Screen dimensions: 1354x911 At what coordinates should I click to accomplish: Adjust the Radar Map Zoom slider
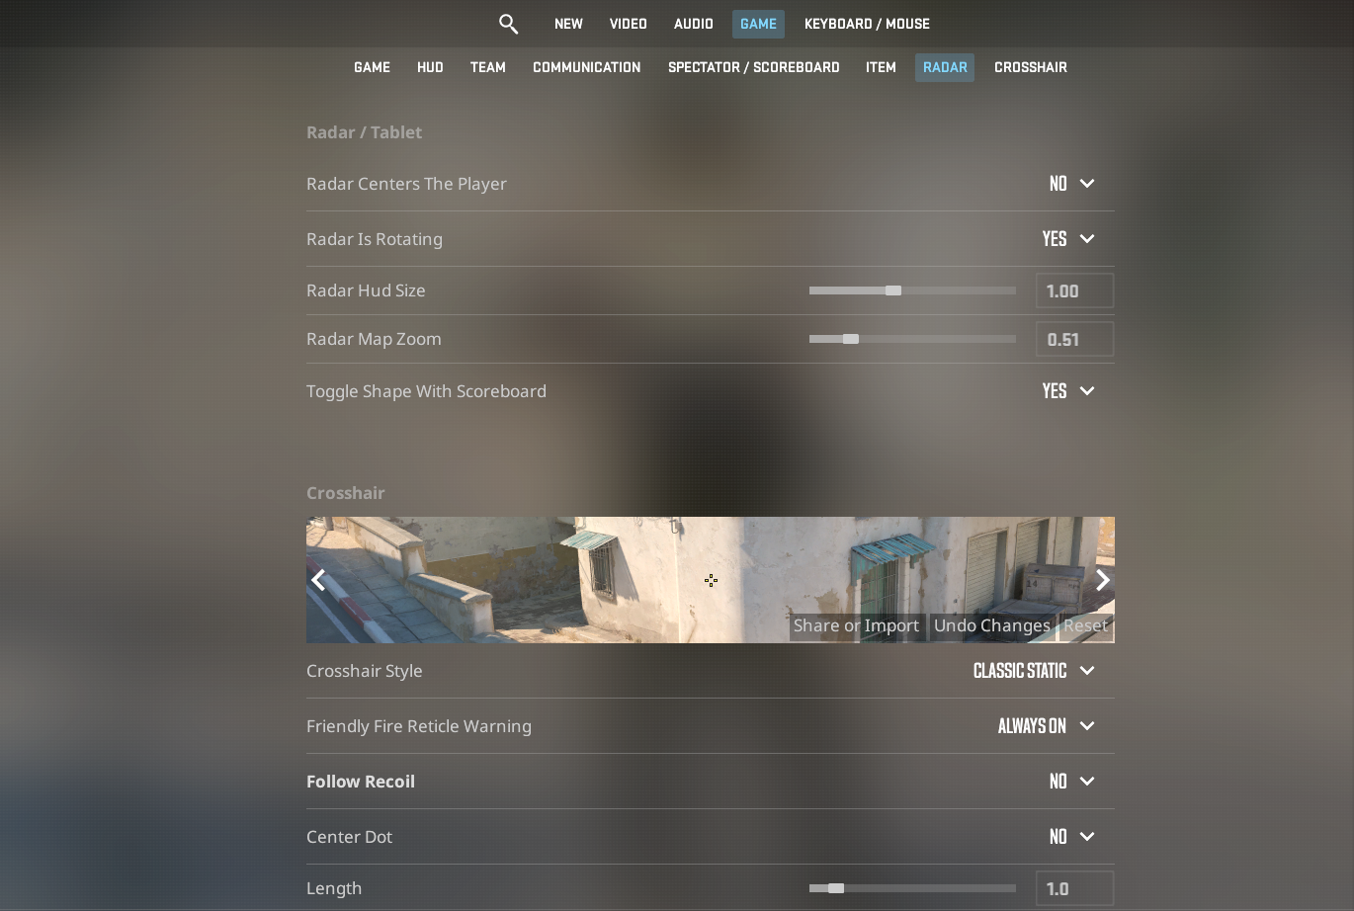click(912, 339)
